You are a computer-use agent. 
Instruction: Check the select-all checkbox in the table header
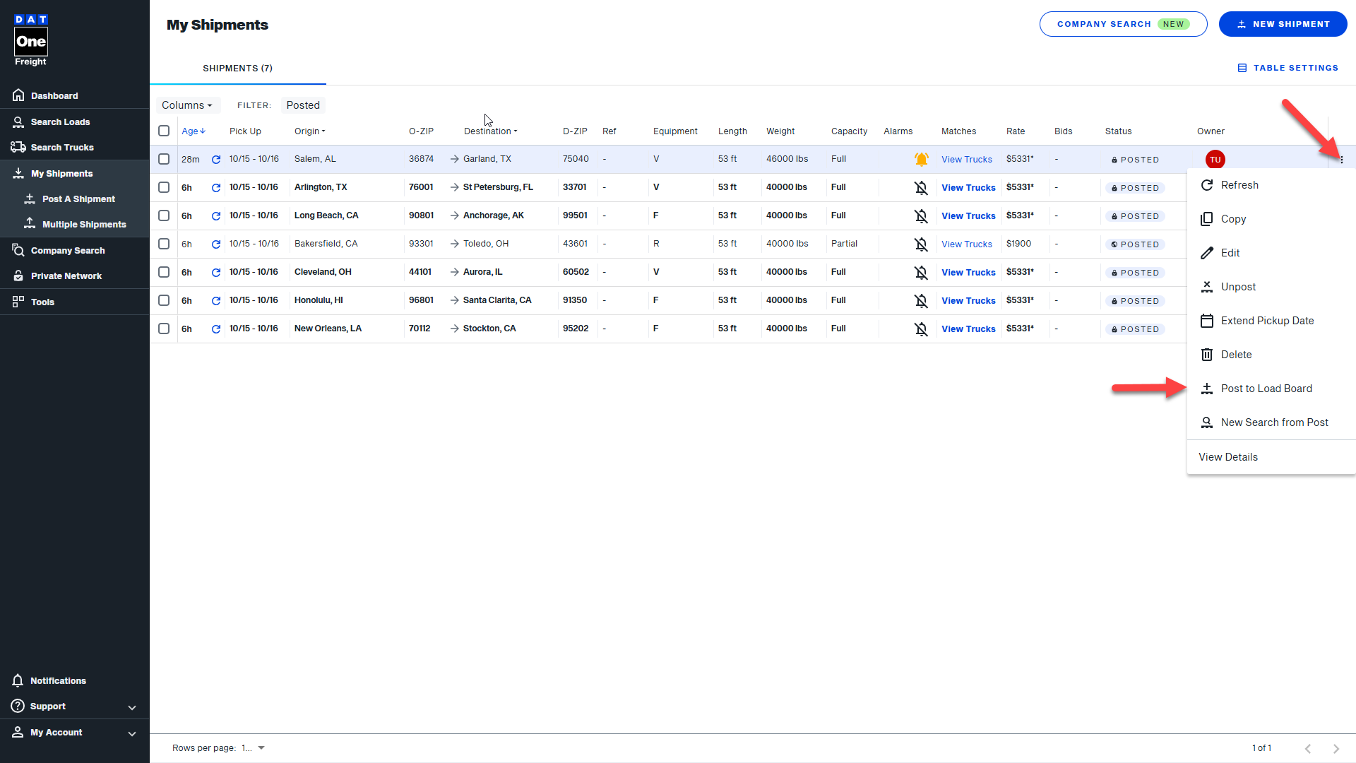click(x=164, y=131)
